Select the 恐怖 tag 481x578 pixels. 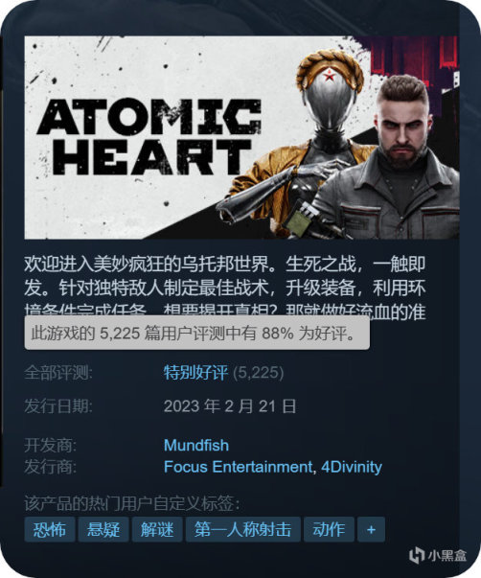50,529
